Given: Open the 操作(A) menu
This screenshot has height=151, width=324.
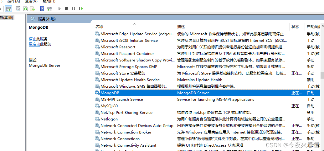Looking at the screenshot, I should pyautogui.click(x=13, y=2).
